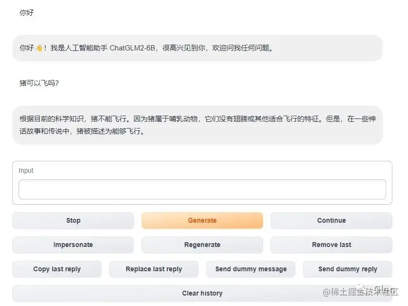408x306 pixels.
Task: Click Regenerate to redo the response
Action: pos(202,245)
